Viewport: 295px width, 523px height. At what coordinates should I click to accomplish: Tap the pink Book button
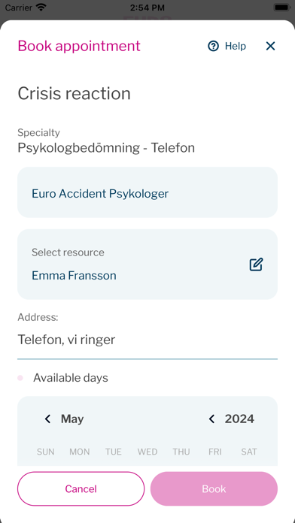tap(214, 488)
